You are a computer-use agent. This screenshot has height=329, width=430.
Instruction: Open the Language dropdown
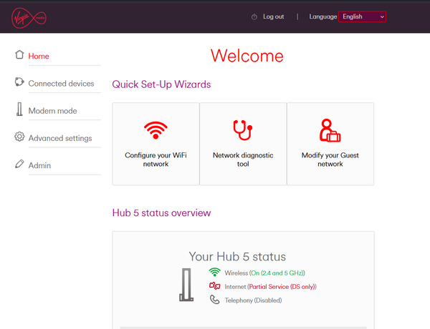362,16
